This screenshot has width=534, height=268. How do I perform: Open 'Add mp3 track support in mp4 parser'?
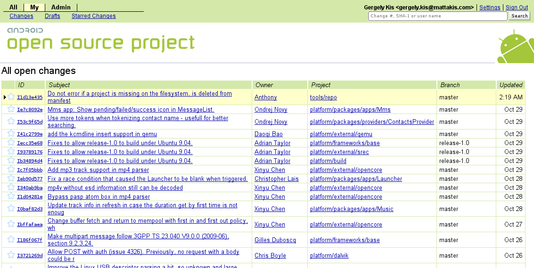(98, 170)
